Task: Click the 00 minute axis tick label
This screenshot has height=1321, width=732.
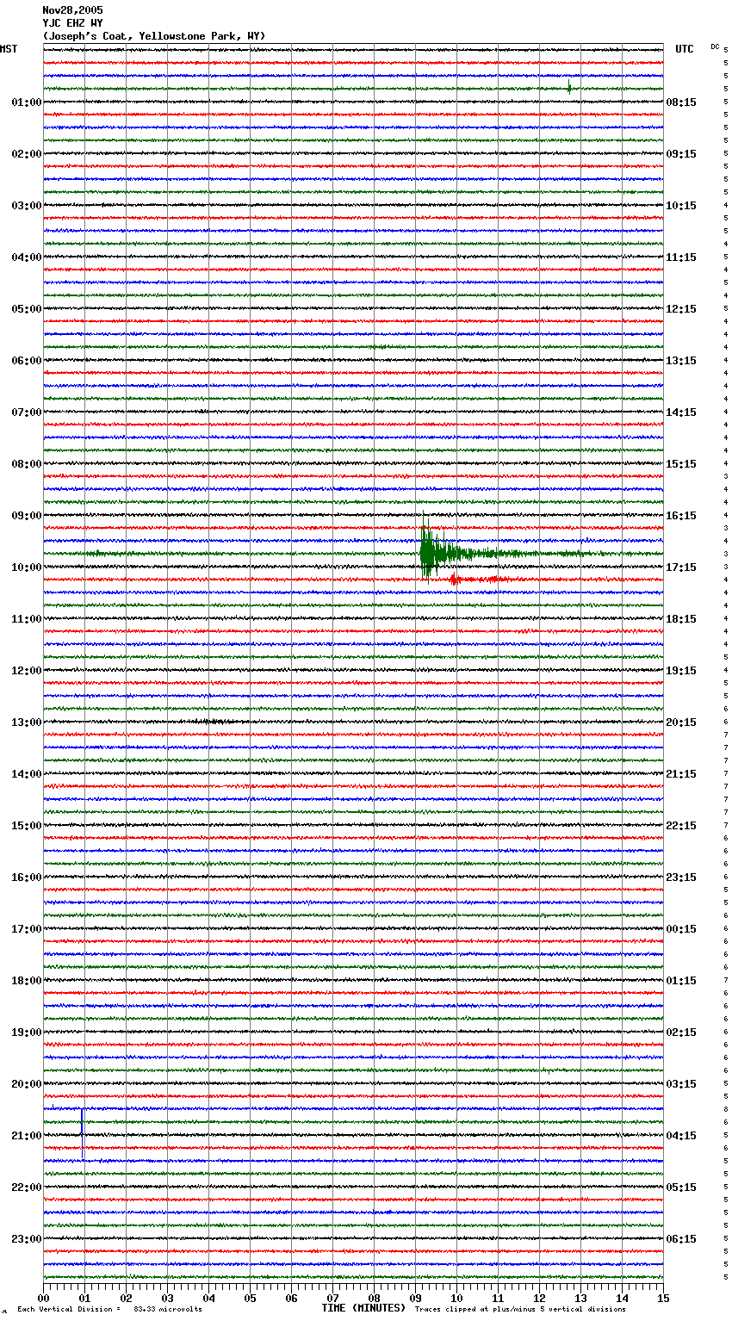Action: (x=43, y=1298)
